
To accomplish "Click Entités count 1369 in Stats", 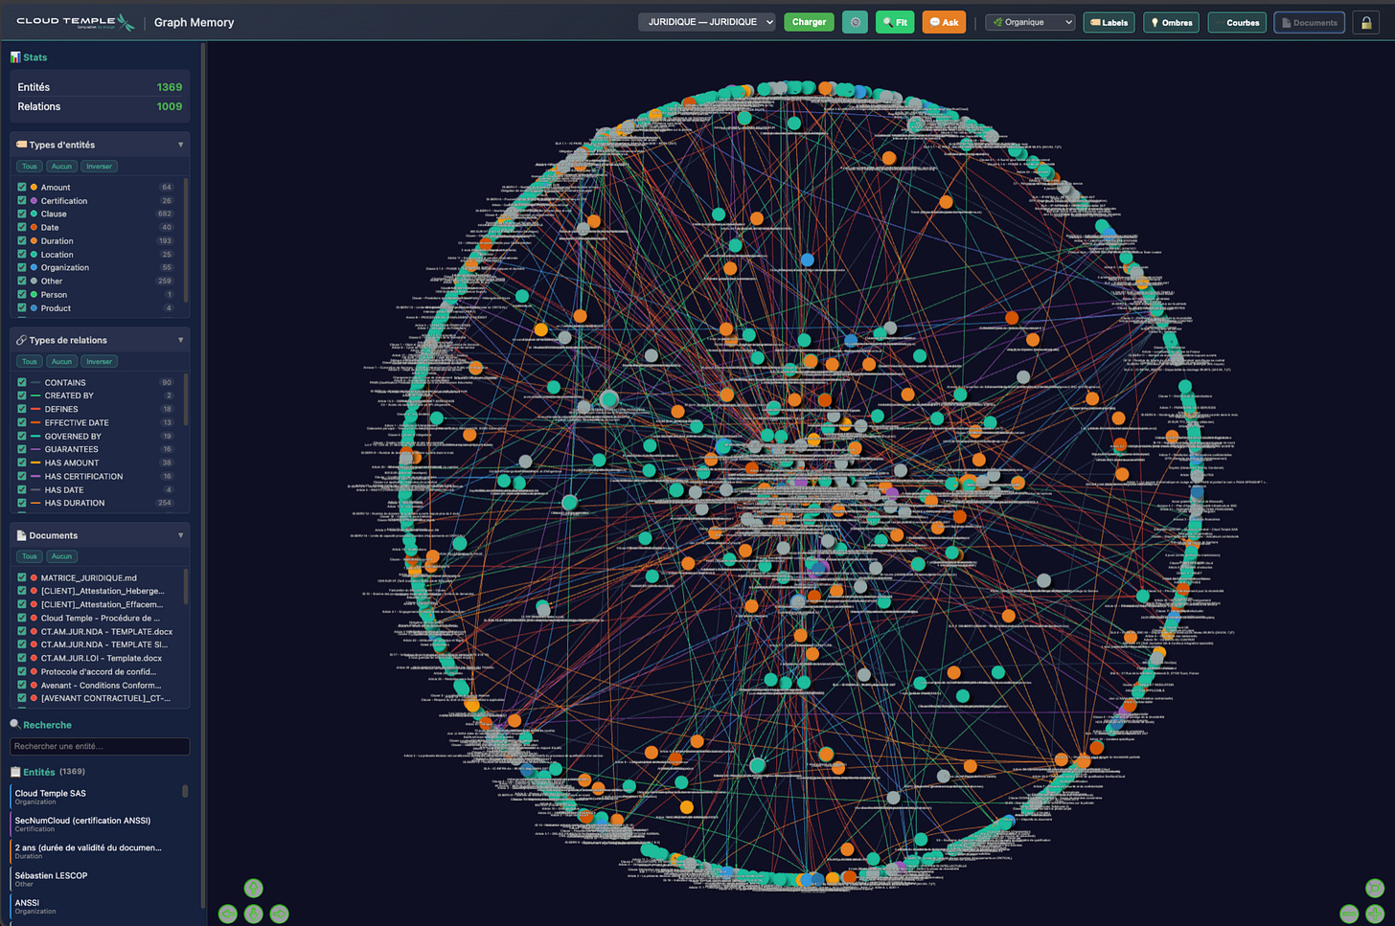I will tap(169, 87).
